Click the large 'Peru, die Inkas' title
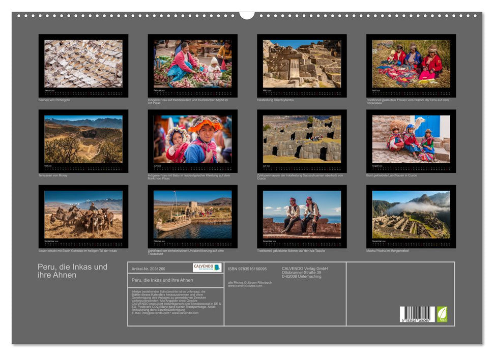 point(72,271)
